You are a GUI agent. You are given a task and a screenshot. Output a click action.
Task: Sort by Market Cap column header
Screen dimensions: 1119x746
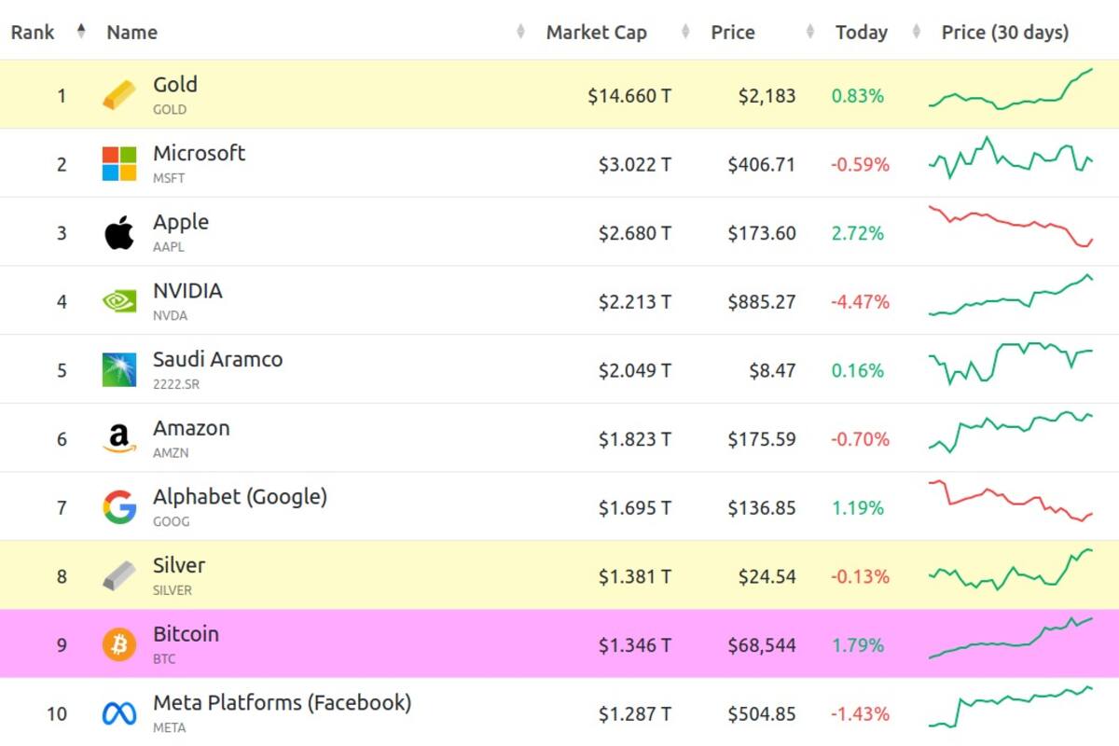[597, 32]
